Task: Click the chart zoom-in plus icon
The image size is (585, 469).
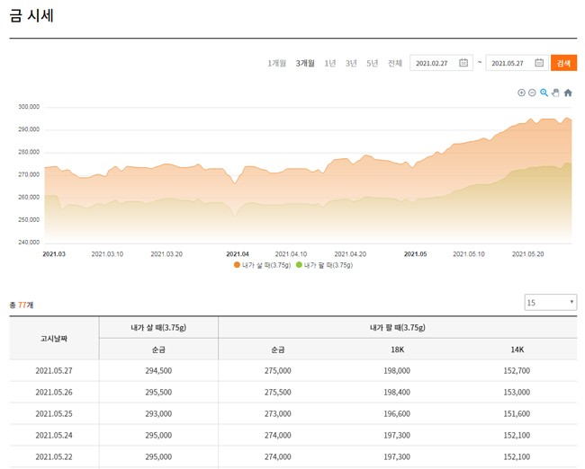Action: click(521, 93)
